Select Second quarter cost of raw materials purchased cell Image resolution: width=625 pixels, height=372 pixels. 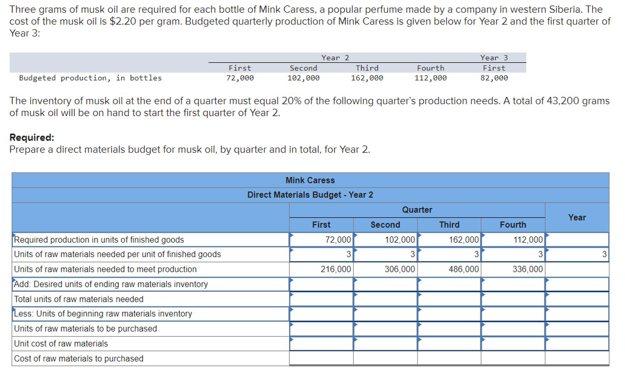(385, 358)
